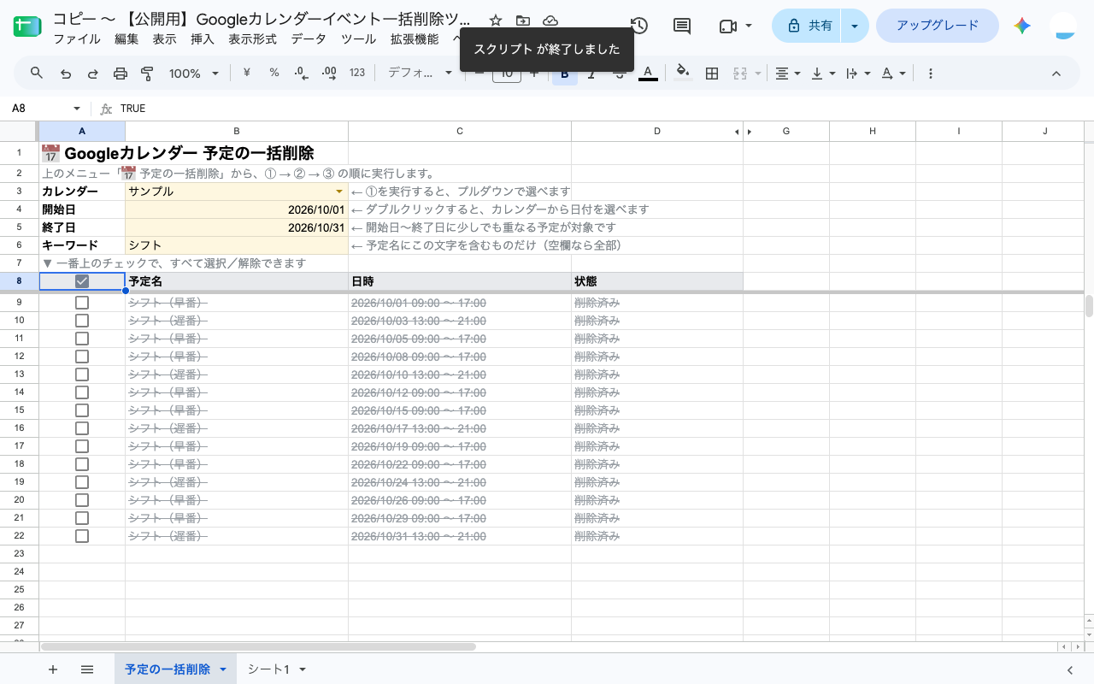The image size is (1094, 684).
Task: Undo the last action
Action: 66,74
